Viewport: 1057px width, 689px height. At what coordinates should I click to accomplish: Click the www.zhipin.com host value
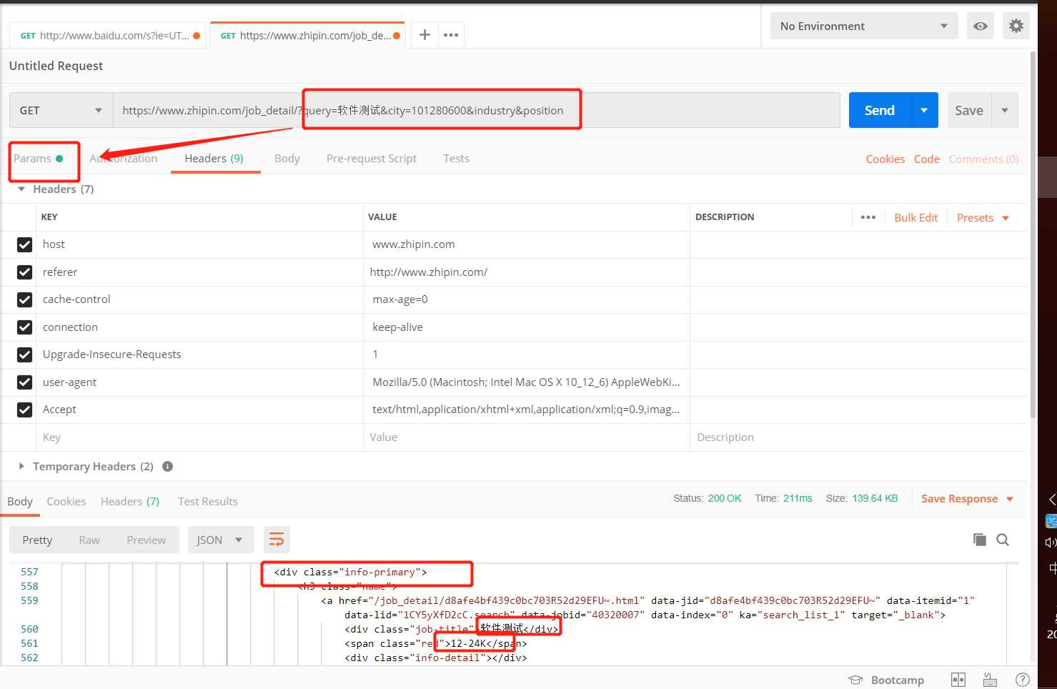414,244
